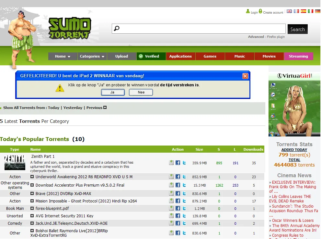Click the SumoTorrent logo
The image size is (321, 239).
(70, 28)
